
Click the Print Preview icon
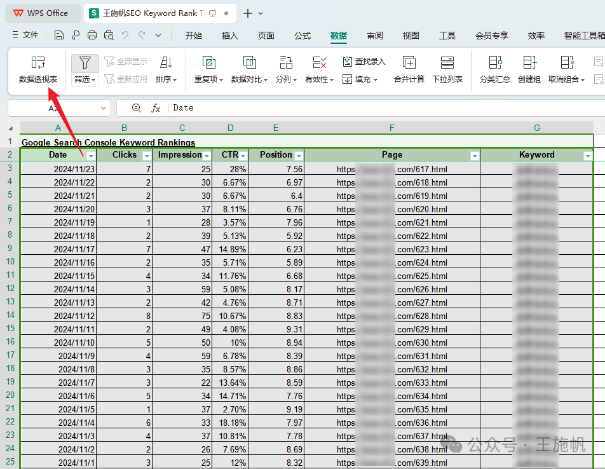click(x=109, y=36)
